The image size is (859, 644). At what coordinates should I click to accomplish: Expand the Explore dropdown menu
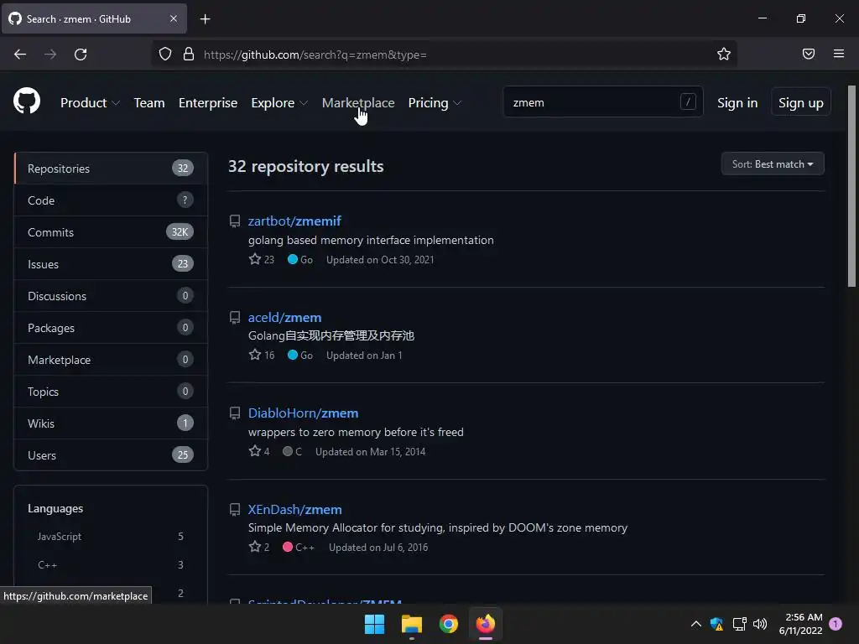point(279,103)
